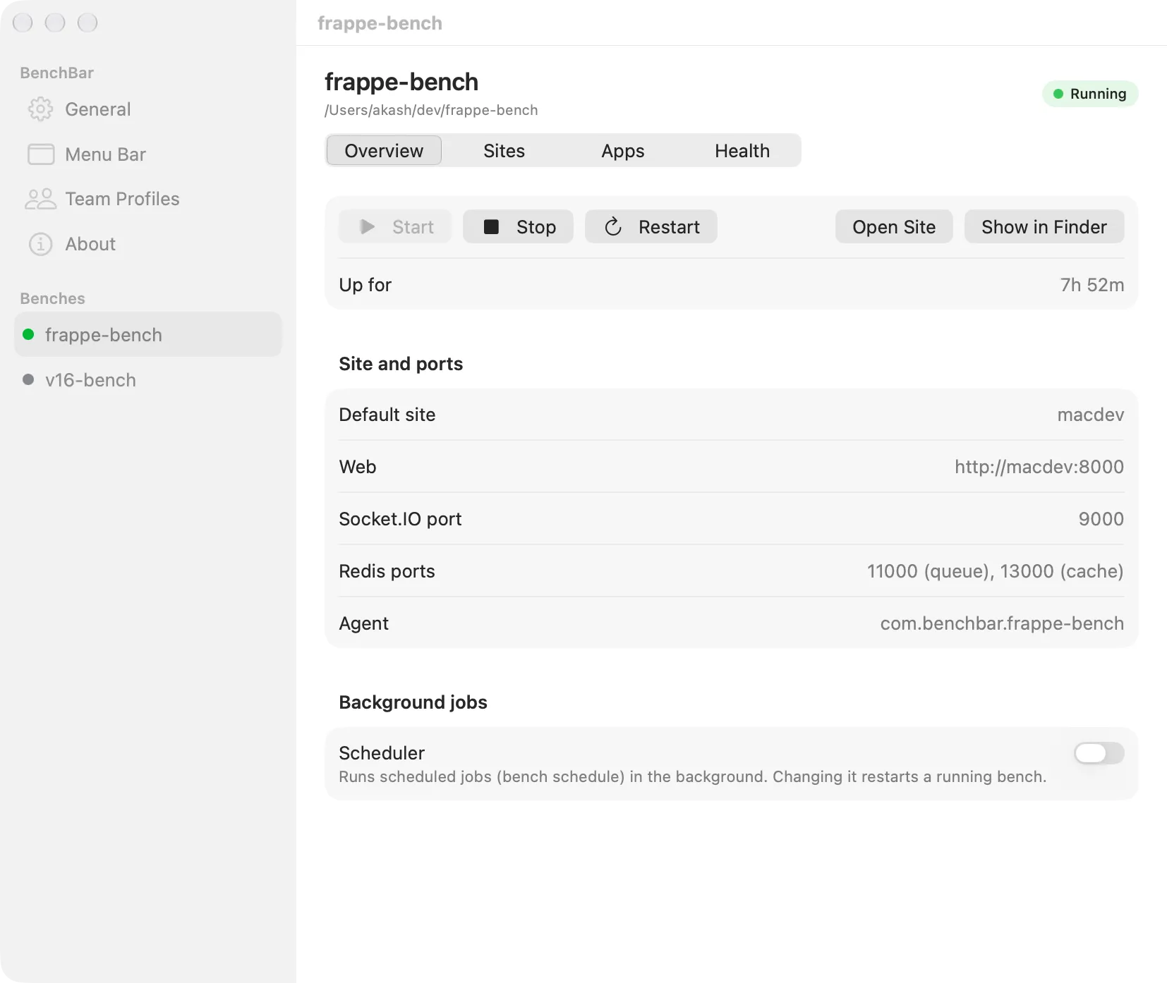View the Health tab
The image size is (1167, 983).
click(742, 150)
